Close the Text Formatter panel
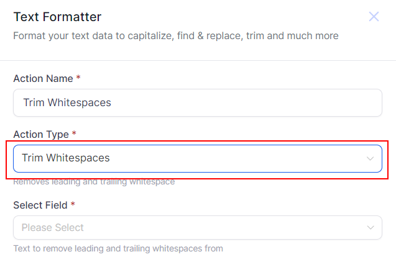 374,17
